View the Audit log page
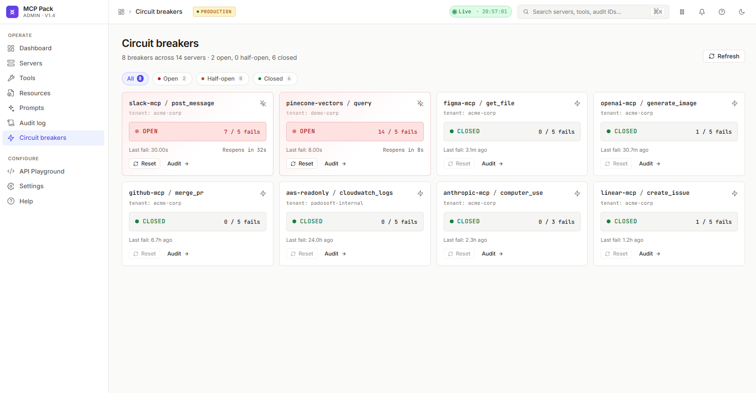 [53, 123]
